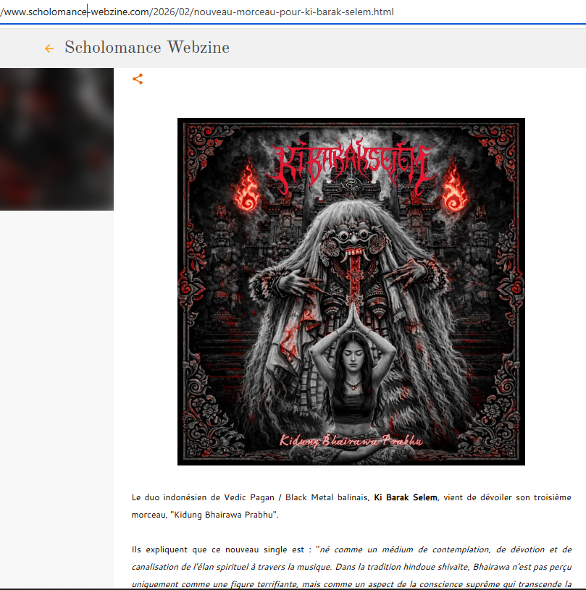This screenshot has height=590, width=586.
Task: Click the blurred sidebar header image
Action: (x=56, y=139)
